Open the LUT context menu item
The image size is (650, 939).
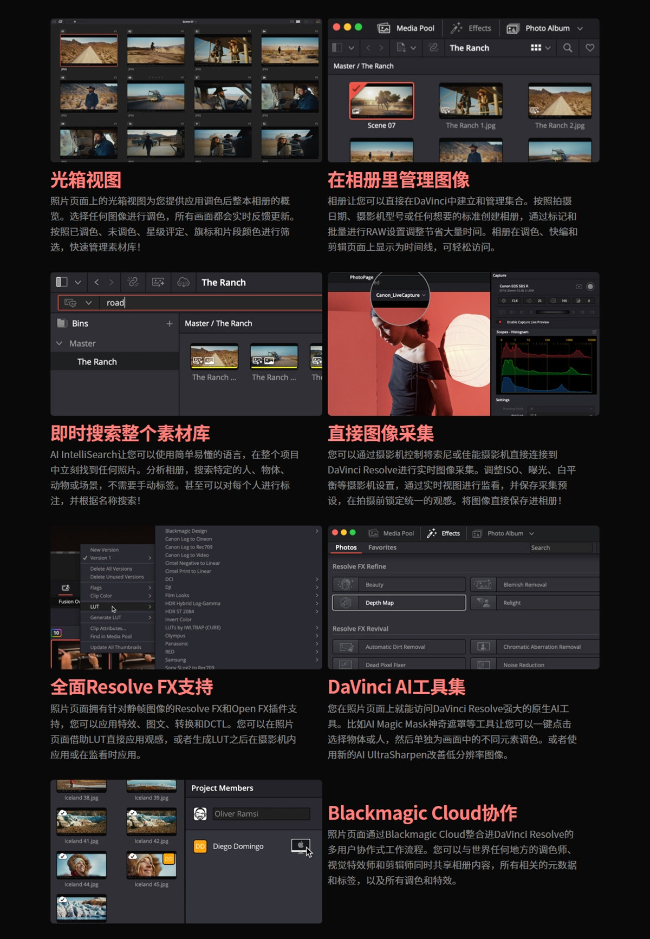tap(118, 607)
